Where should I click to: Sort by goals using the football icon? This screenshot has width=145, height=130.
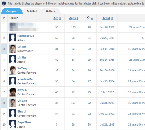point(88,18)
